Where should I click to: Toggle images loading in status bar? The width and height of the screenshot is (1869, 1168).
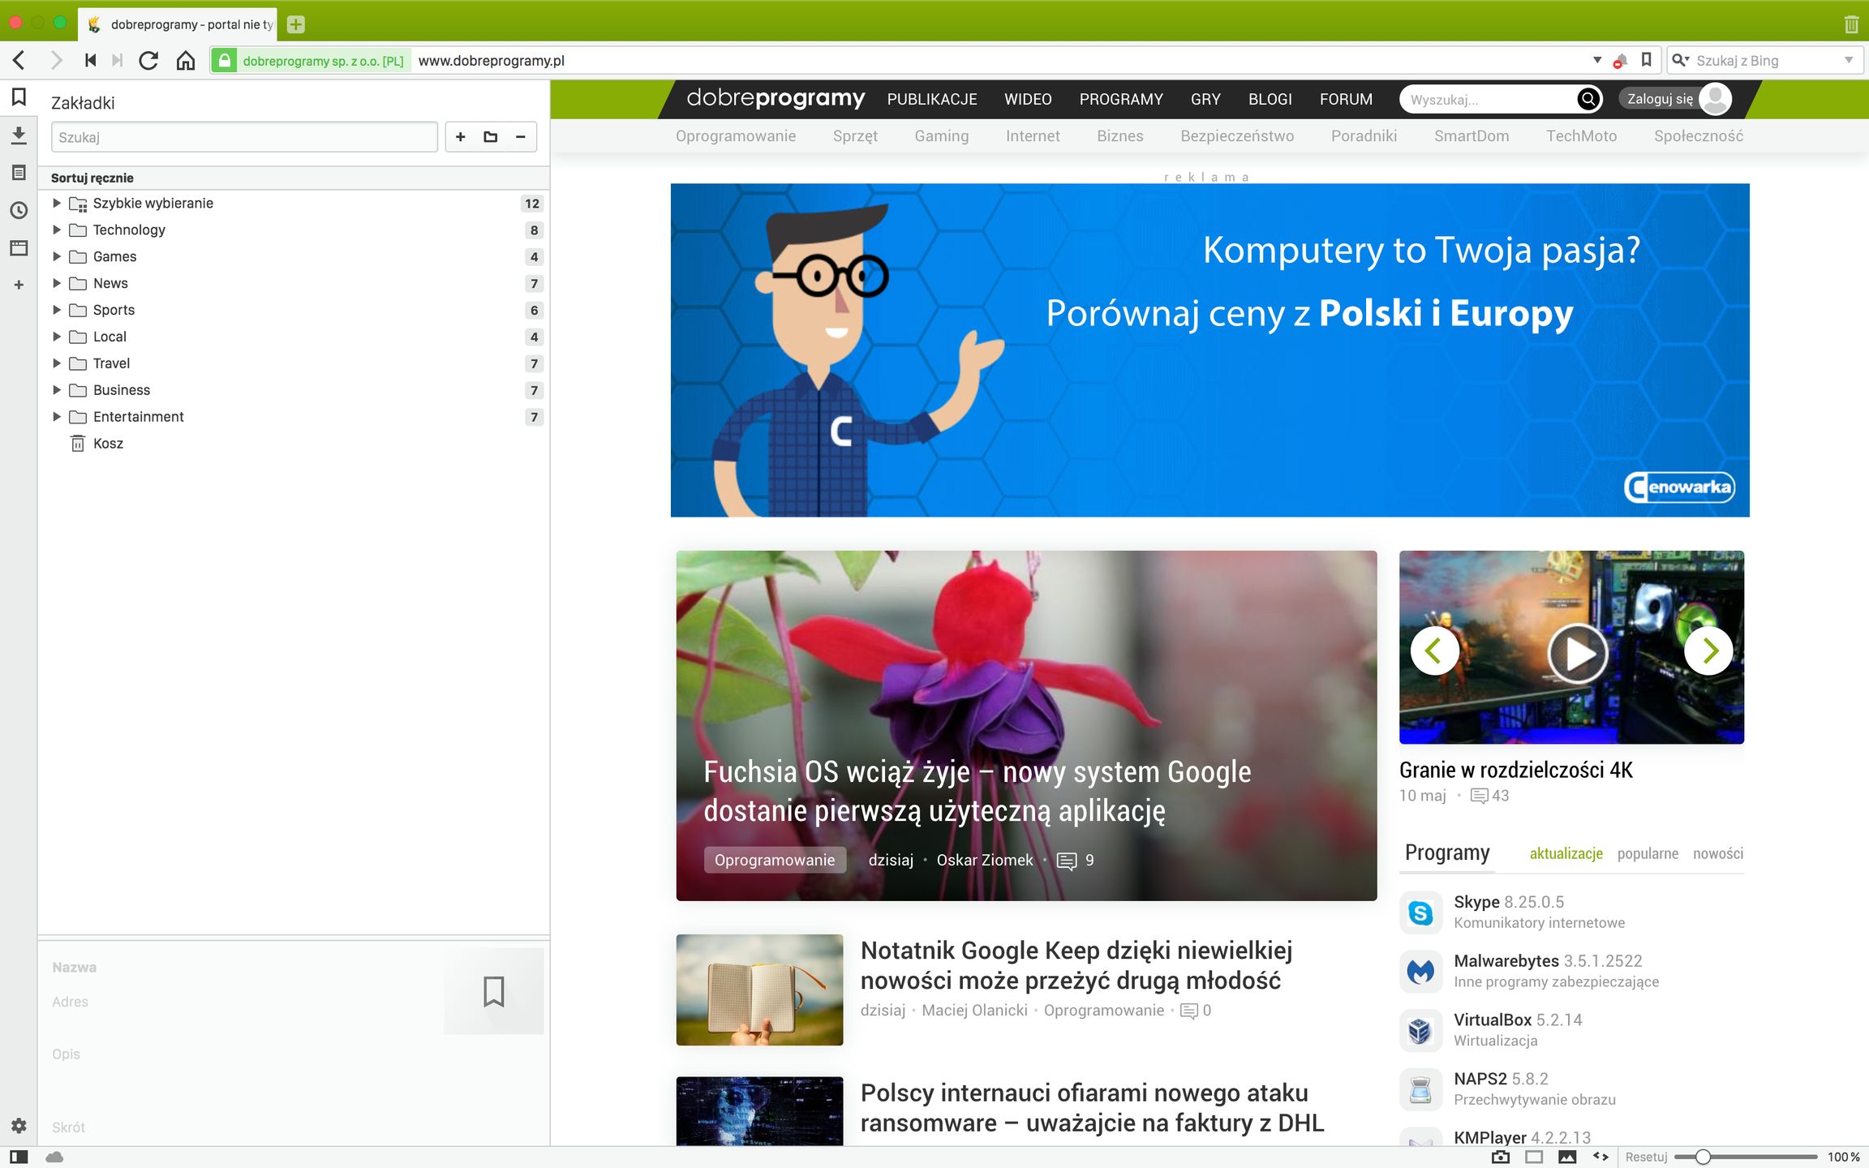pos(1567,1157)
